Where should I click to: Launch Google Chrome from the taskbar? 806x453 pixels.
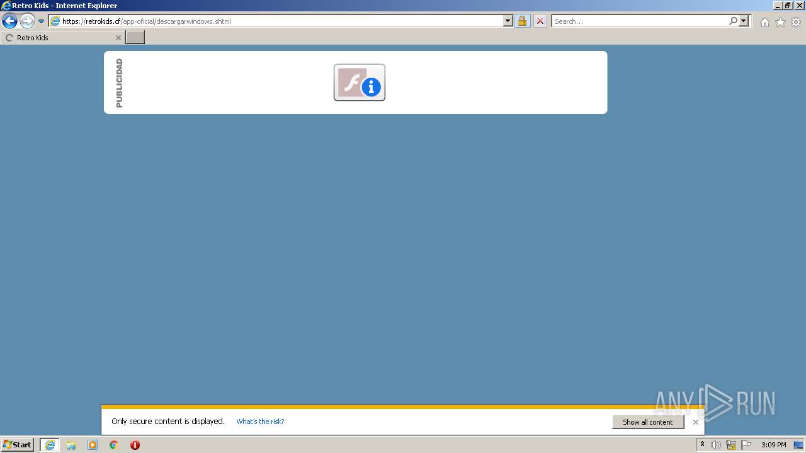coord(114,445)
